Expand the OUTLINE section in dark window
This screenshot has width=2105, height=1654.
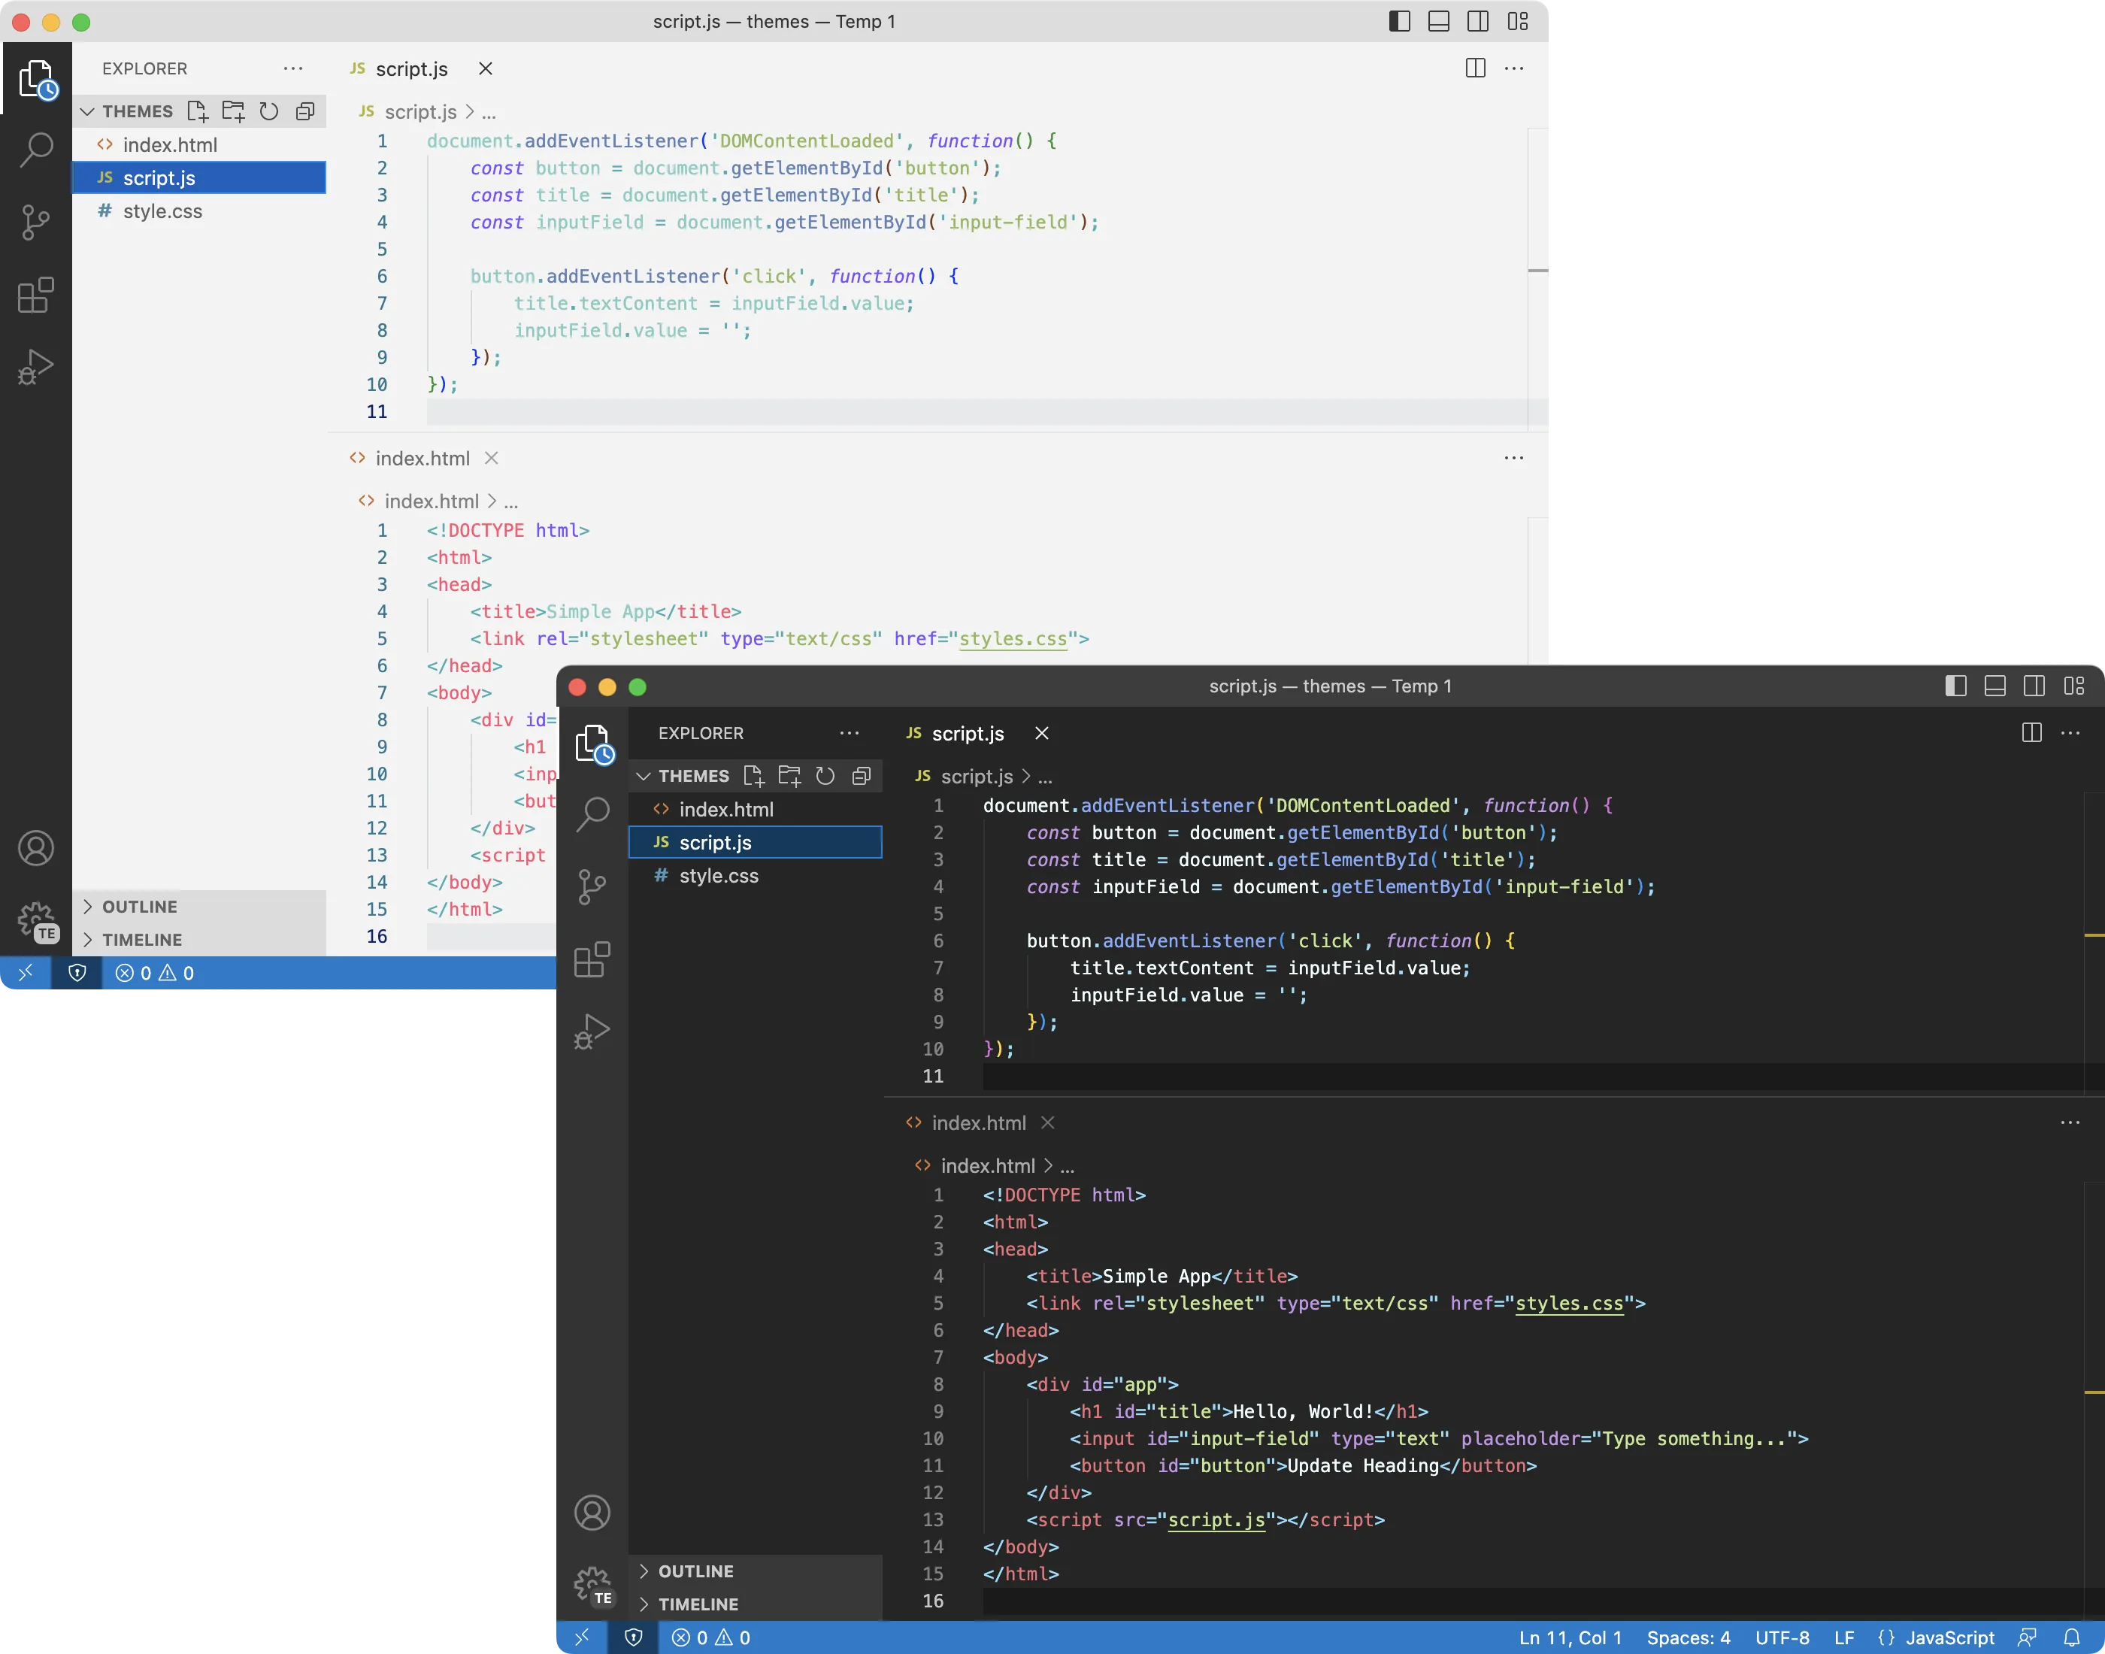[x=695, y=1571]
